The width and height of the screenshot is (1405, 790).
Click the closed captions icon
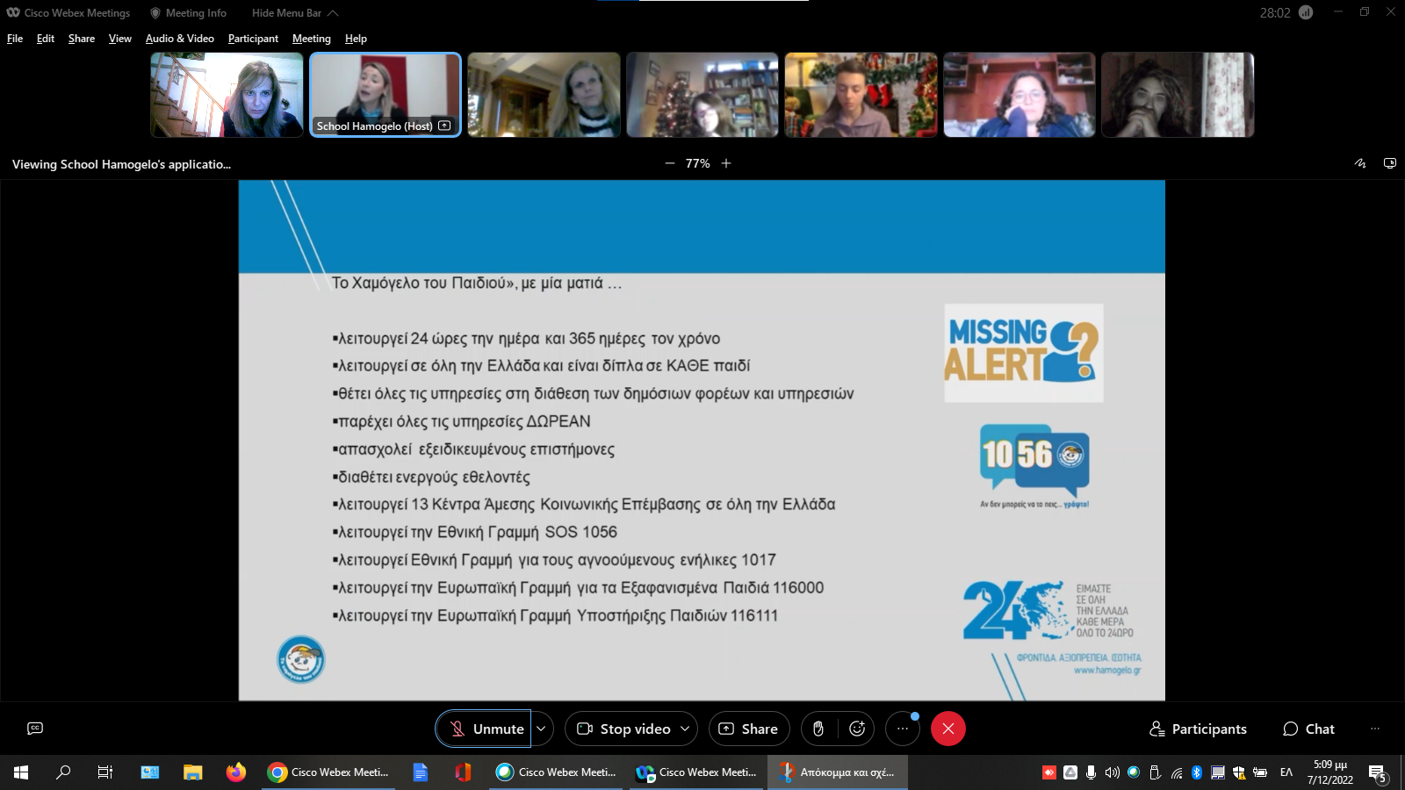point(35,729)
